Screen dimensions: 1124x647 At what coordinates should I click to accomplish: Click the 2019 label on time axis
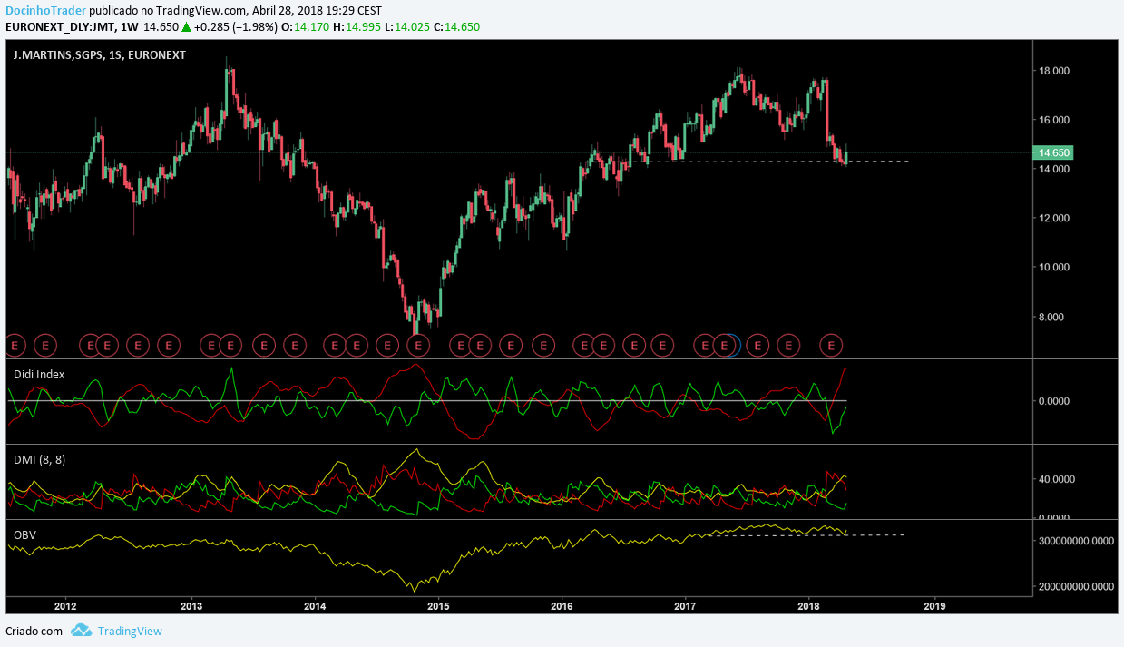[935, 605]
